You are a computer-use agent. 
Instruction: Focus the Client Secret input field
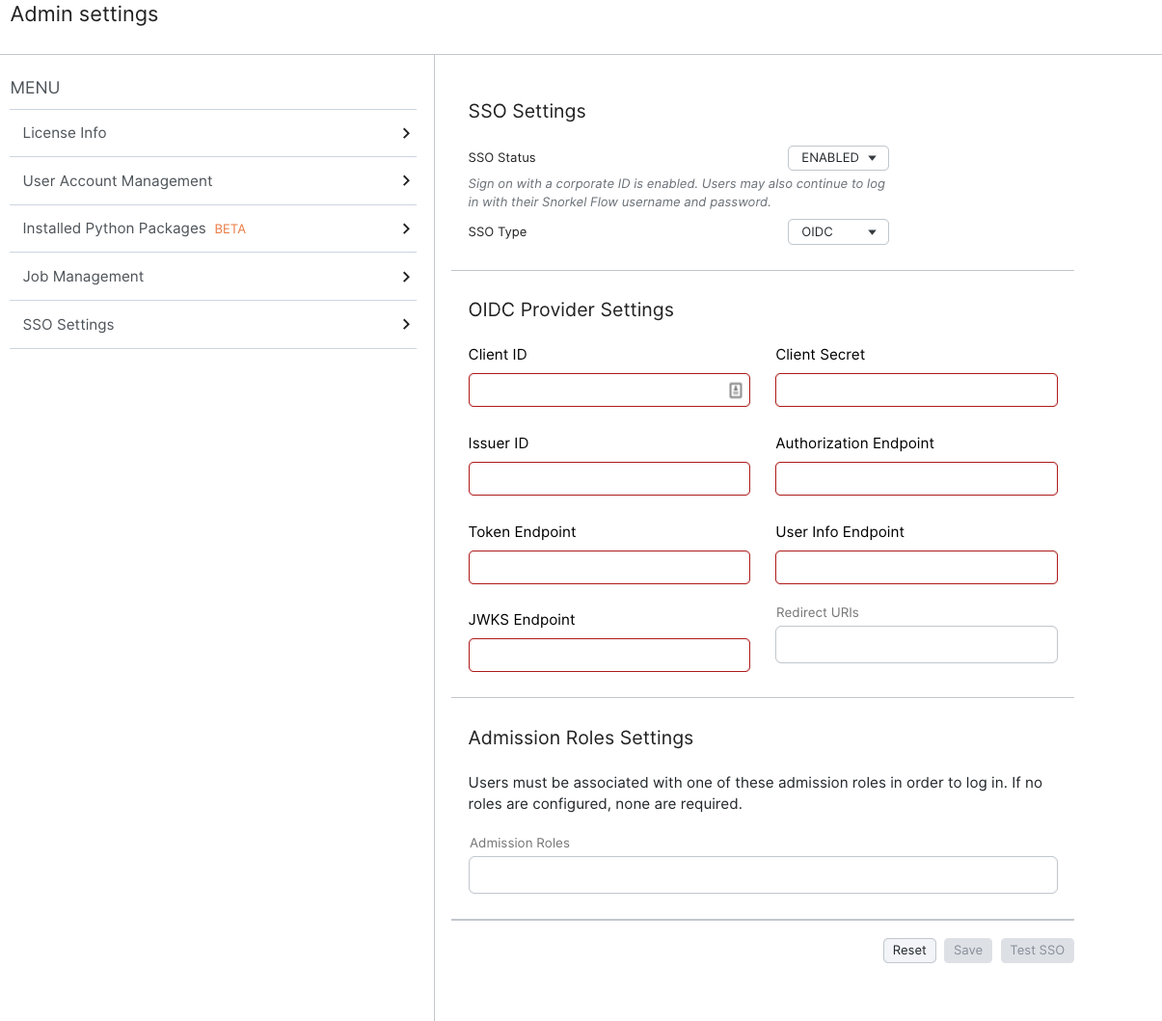[916, 390]
